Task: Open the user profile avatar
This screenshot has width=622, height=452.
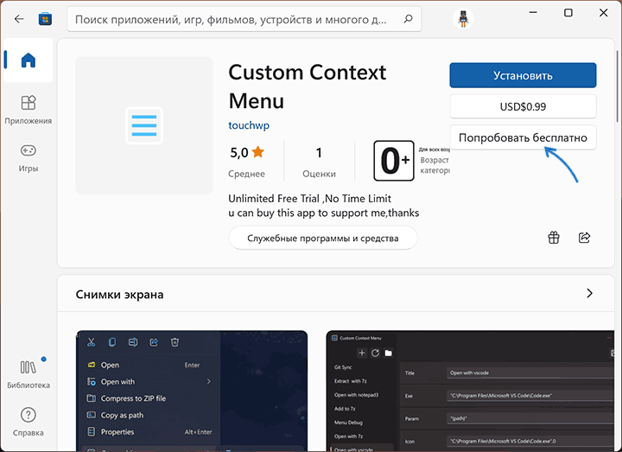Action: (463, 19)
